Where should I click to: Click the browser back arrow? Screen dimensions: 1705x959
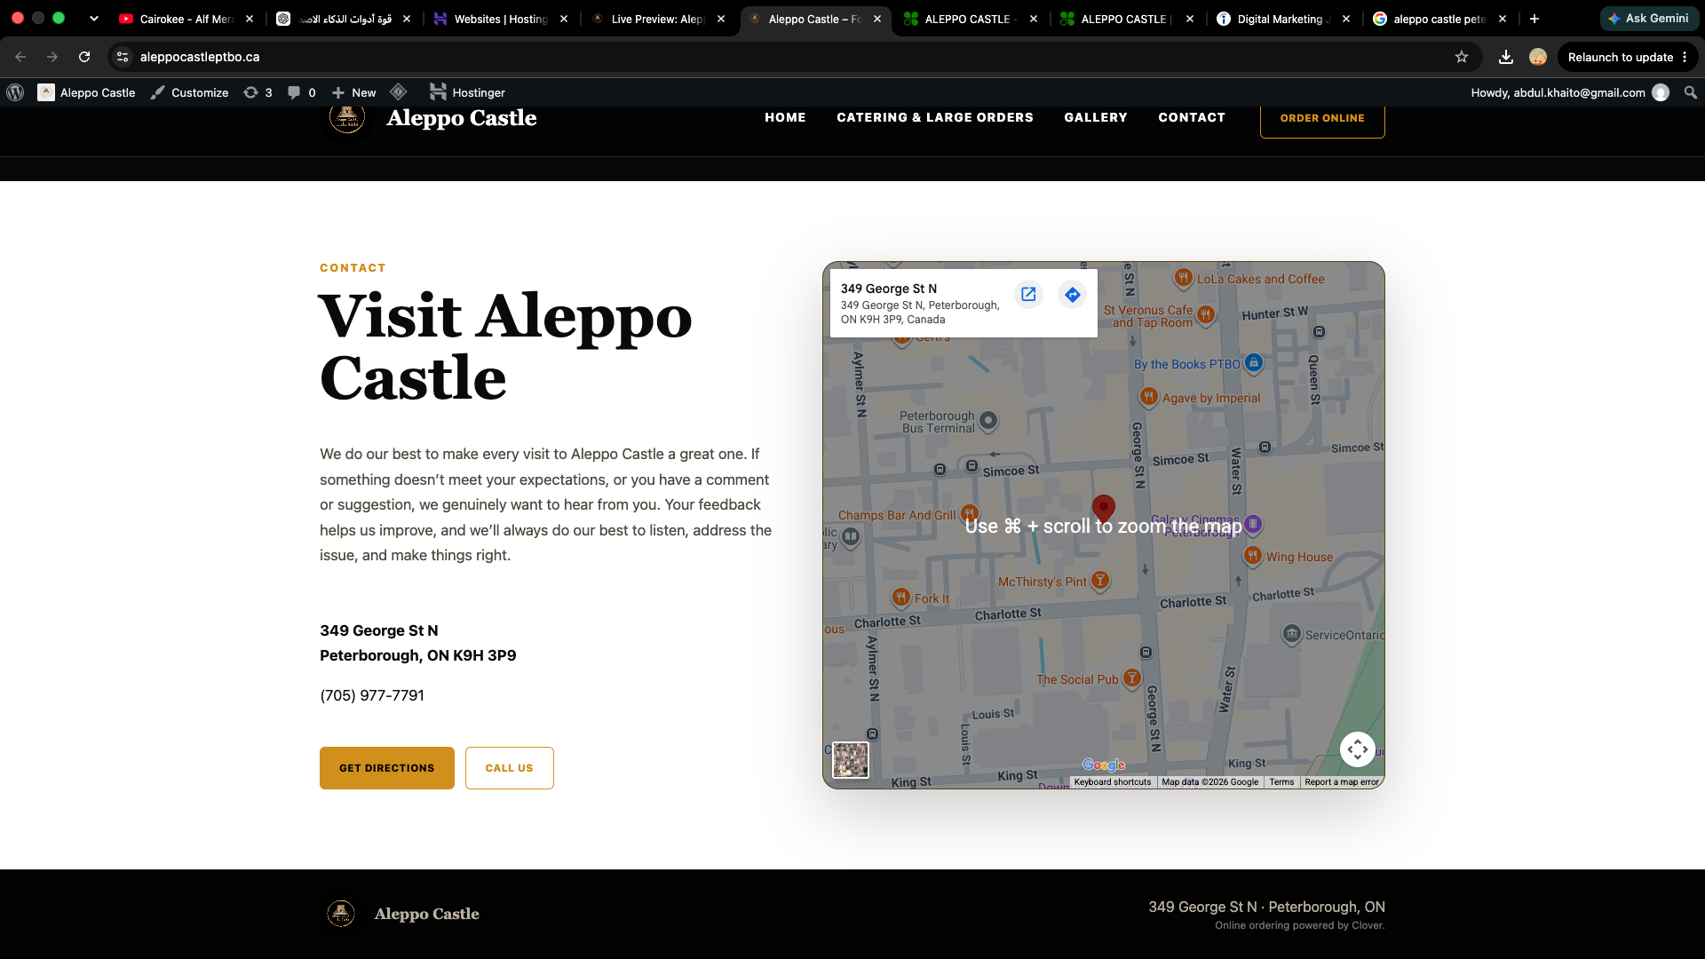[x=20, y=57]
